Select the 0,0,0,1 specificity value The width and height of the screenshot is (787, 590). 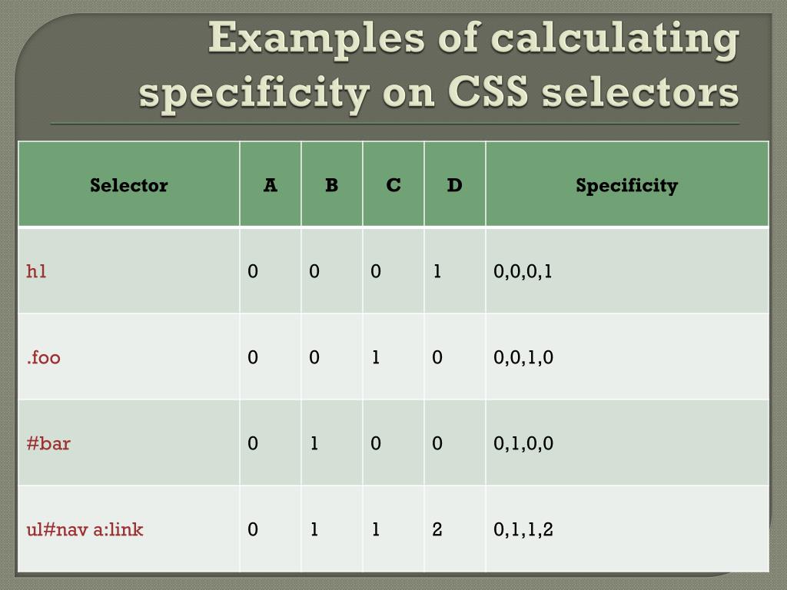coord(523,271)
